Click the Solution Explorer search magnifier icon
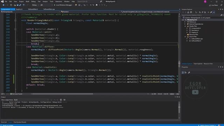Viewport: 224px width, 126px height. point(221,15)
